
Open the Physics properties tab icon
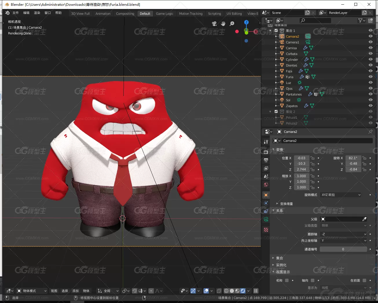266,203
